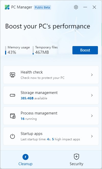
Task: Click the Public Beta badge
Action: [42, 7]
